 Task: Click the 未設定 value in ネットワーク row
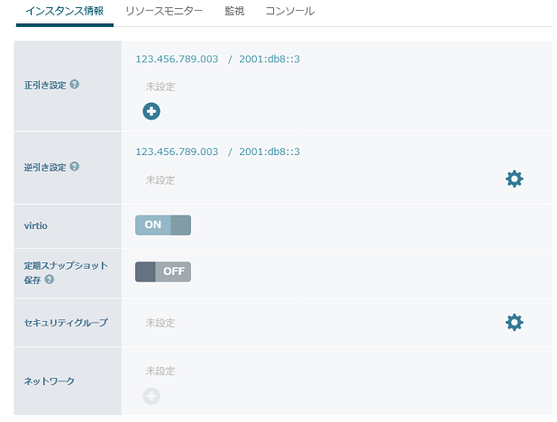pyautogui.click(x=160, y=371)
